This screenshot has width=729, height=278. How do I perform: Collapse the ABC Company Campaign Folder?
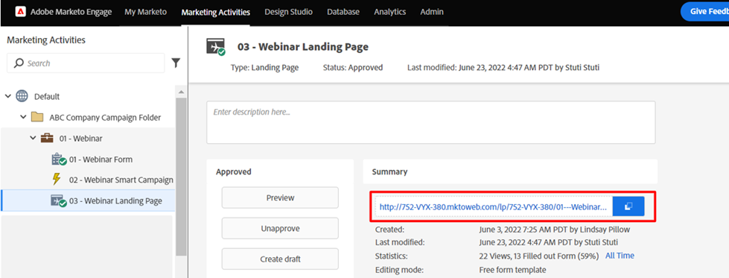23,117
